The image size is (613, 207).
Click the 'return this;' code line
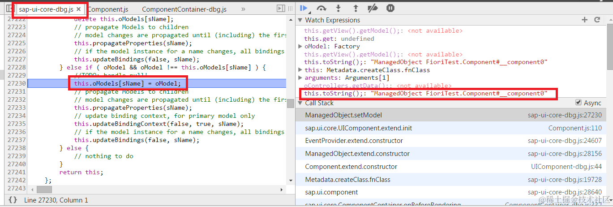(x=81, y=172)
